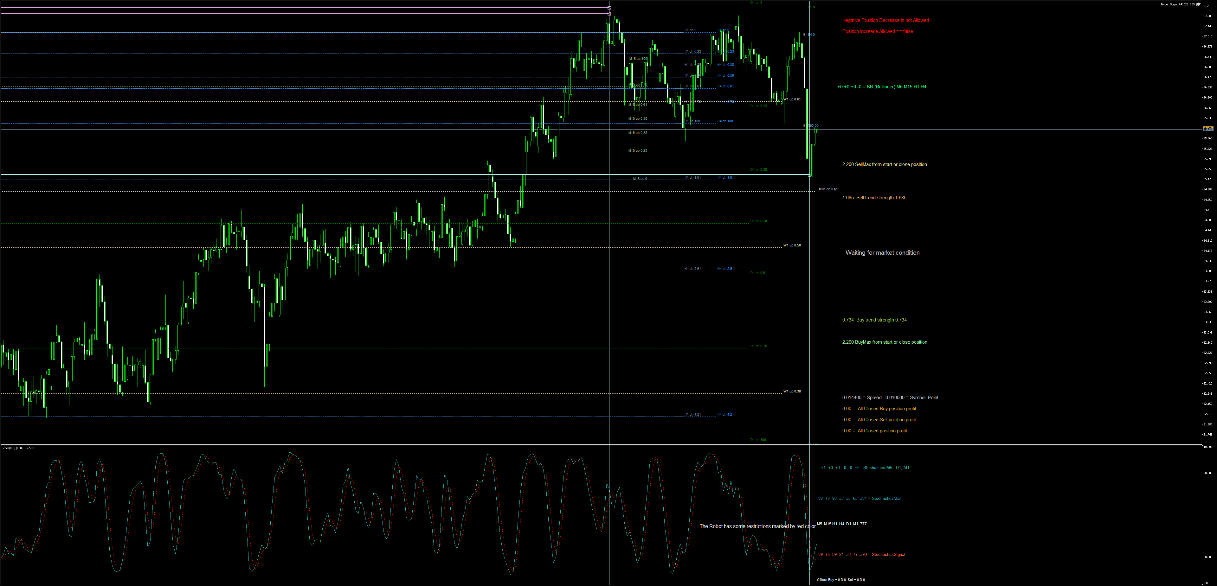Screen dimensions: 1217x586
Task: Select the 'W1 up 0.50' level label
Action: tap(792, 245)
